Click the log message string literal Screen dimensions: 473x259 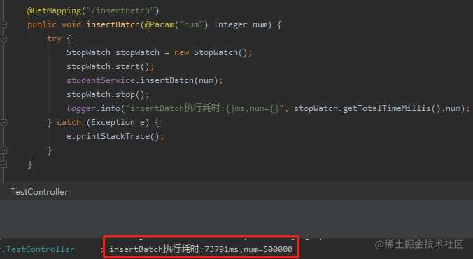(205, 108)
